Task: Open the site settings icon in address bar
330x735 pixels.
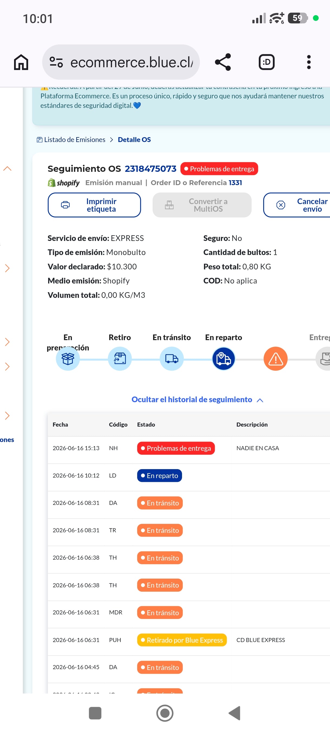Action: click(56, 62)
